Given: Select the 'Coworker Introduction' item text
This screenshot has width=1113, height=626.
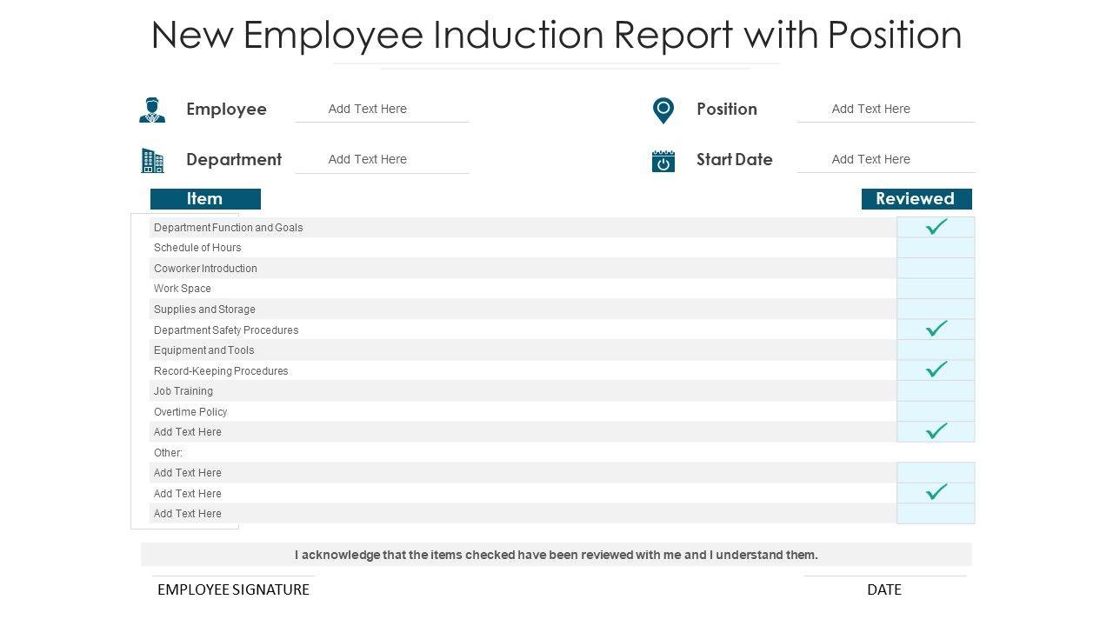Looking at the screenshot, I should [x=205, y=269].
